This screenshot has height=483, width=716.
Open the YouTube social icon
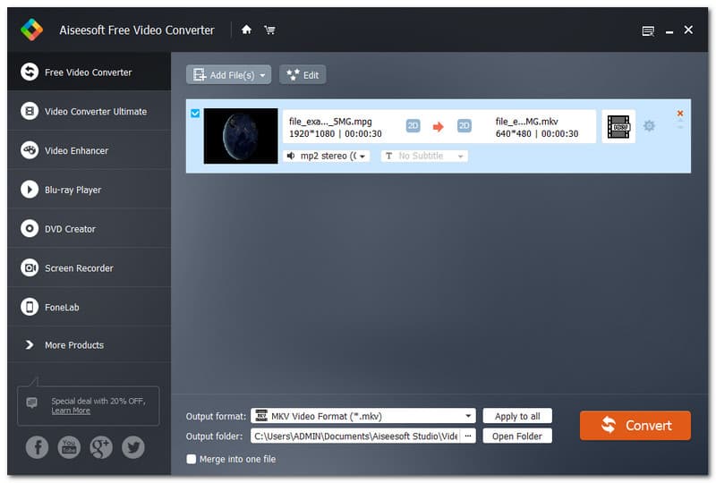click(69, 447)
